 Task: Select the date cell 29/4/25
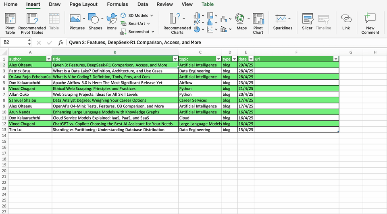pyautogui.click(x=246, y=65)
